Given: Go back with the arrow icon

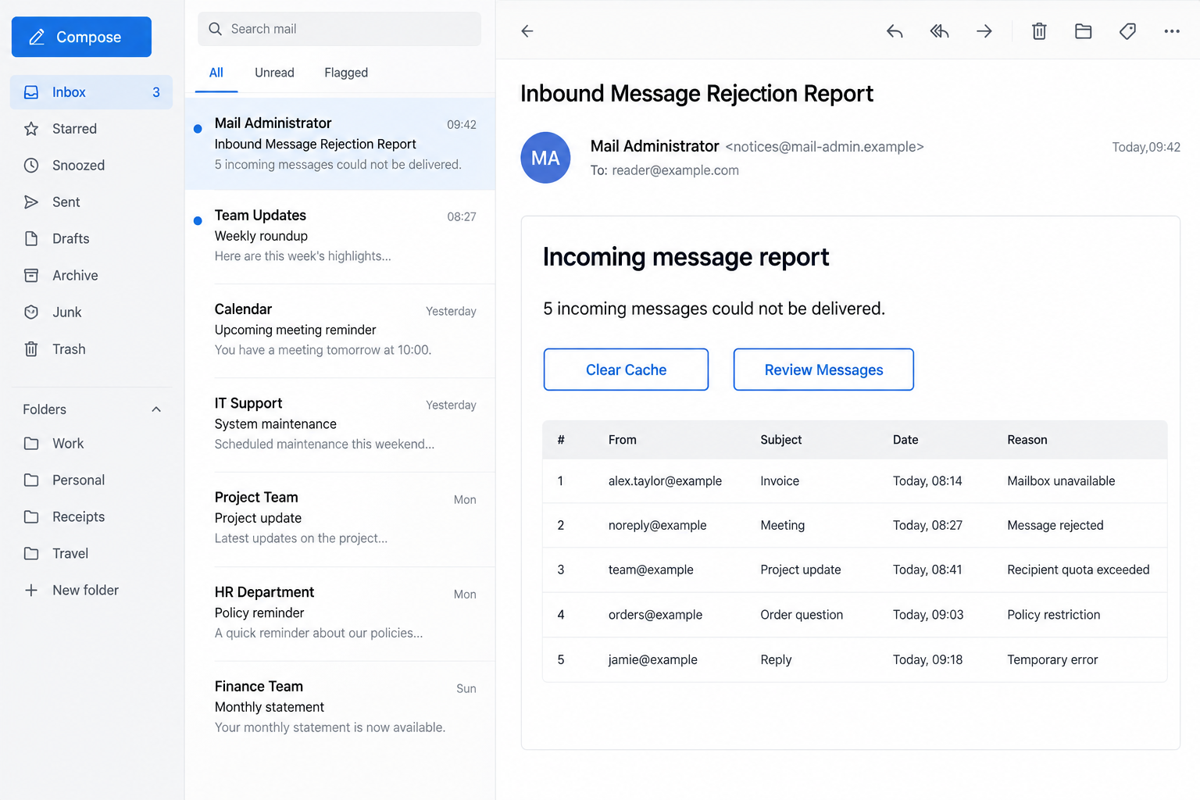Looking at the screenshot, I should [x=527, y=31].
